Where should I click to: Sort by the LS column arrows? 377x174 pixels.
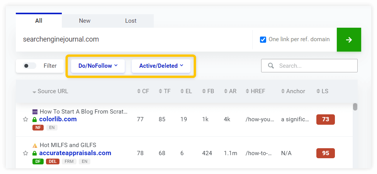[x=318, y=91]
